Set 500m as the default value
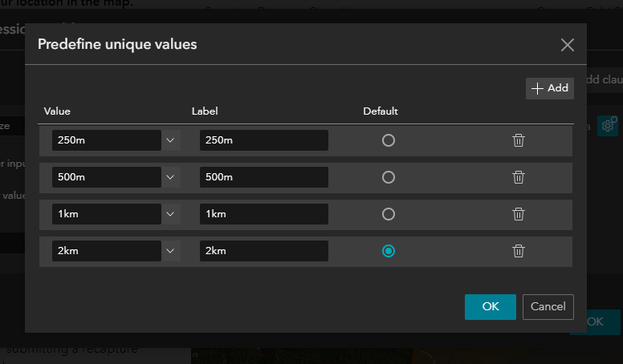This screenshot has width=623, height=364. [389, 177]
